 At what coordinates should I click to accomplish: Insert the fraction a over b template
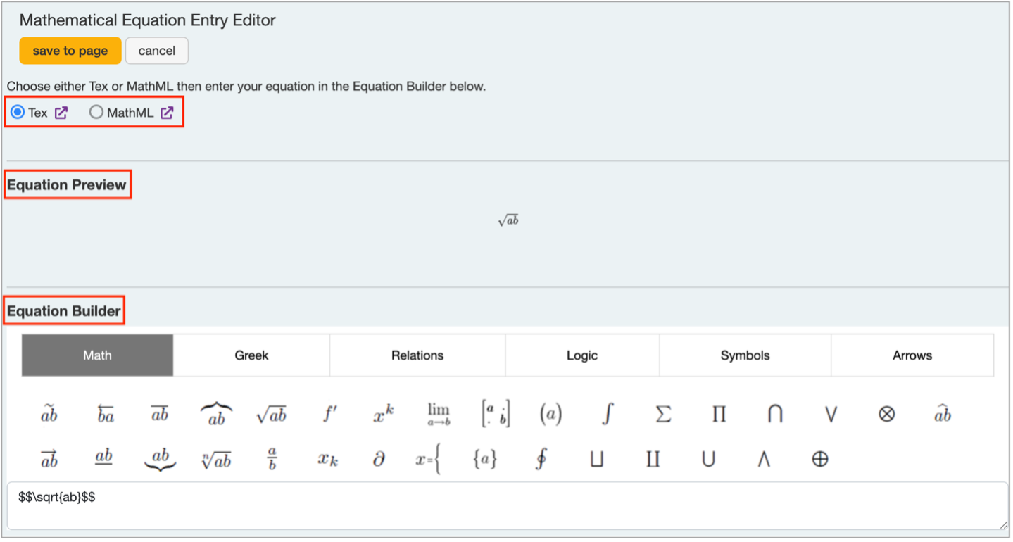[272, 460]
